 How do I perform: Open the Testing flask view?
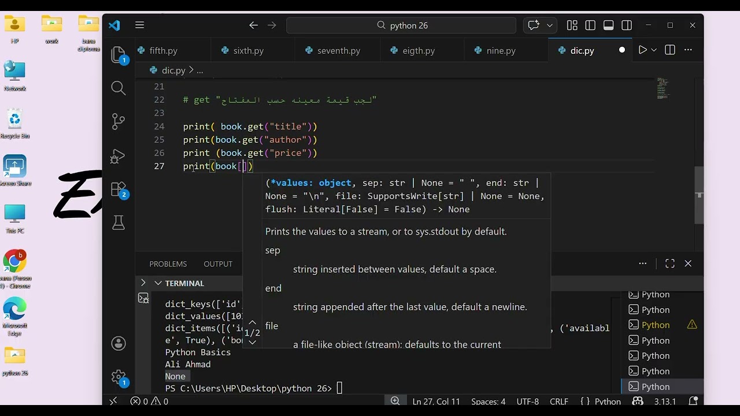(119, 222)
